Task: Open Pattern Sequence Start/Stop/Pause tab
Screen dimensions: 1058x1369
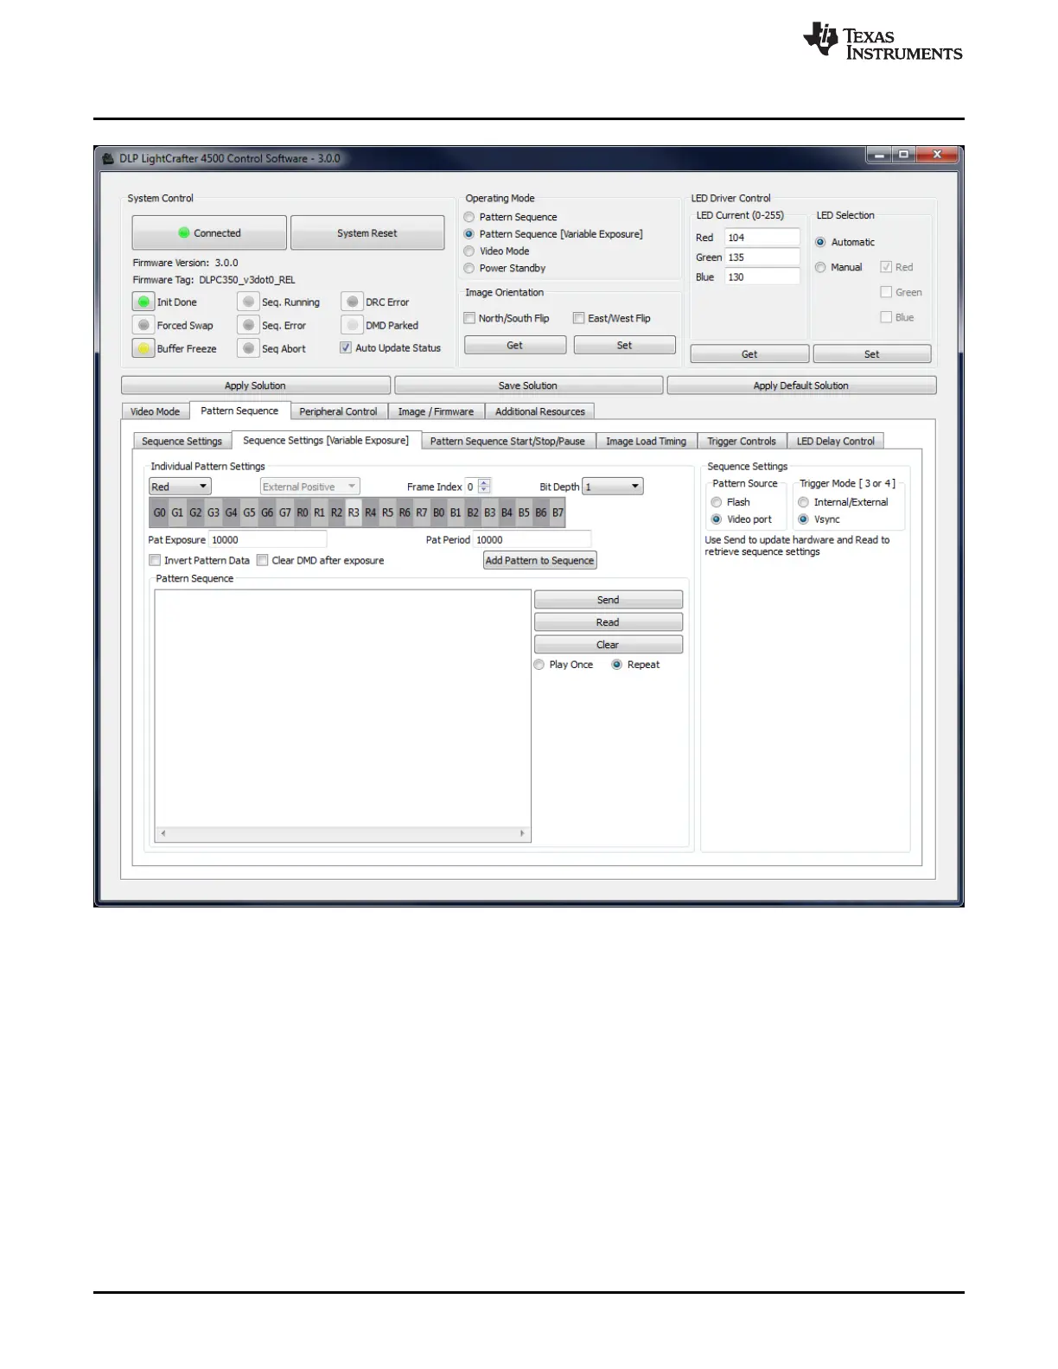Action: point(507,441)
